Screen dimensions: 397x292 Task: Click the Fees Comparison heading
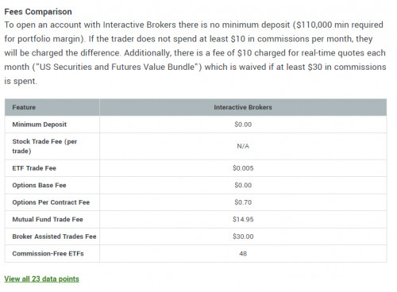pyautogui.click(x=38, y=12)
